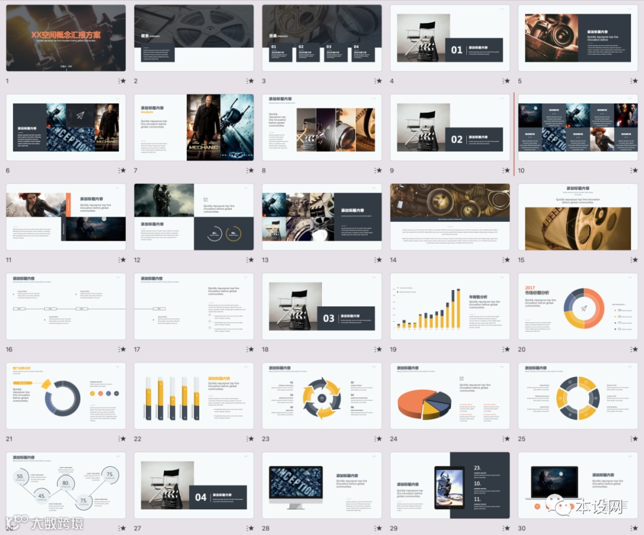Select slide 26 circles diagram thumbnail

tap(66, 485)
